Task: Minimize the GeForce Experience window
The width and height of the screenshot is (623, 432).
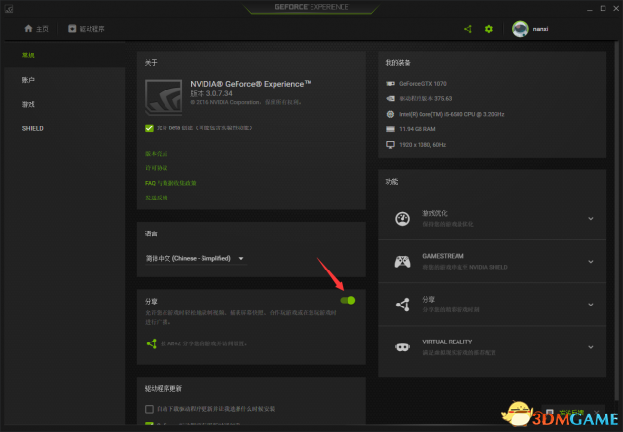Action: pyautogui.click(x=590, y=9)
